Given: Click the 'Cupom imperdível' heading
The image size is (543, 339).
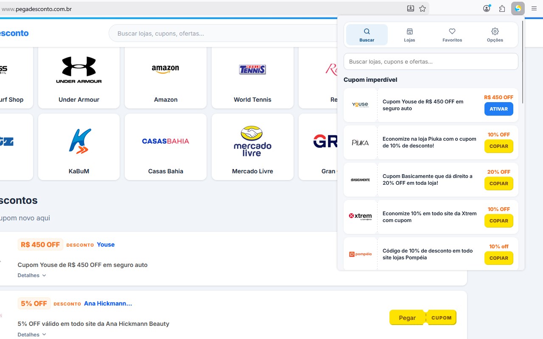Looking at the screenshot, I should 370,80.
